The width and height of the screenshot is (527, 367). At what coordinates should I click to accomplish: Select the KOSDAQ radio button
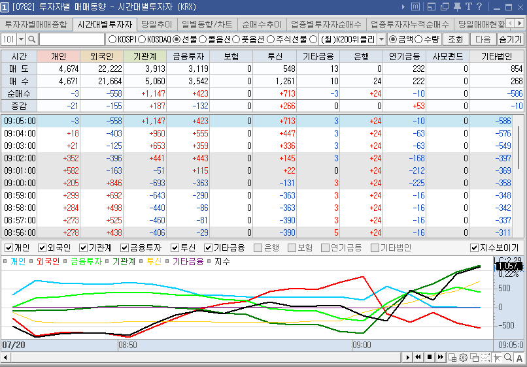tap(142, 40)
